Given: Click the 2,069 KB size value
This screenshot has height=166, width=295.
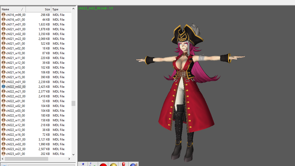Looking at the screenshot, I should [44, 39].
